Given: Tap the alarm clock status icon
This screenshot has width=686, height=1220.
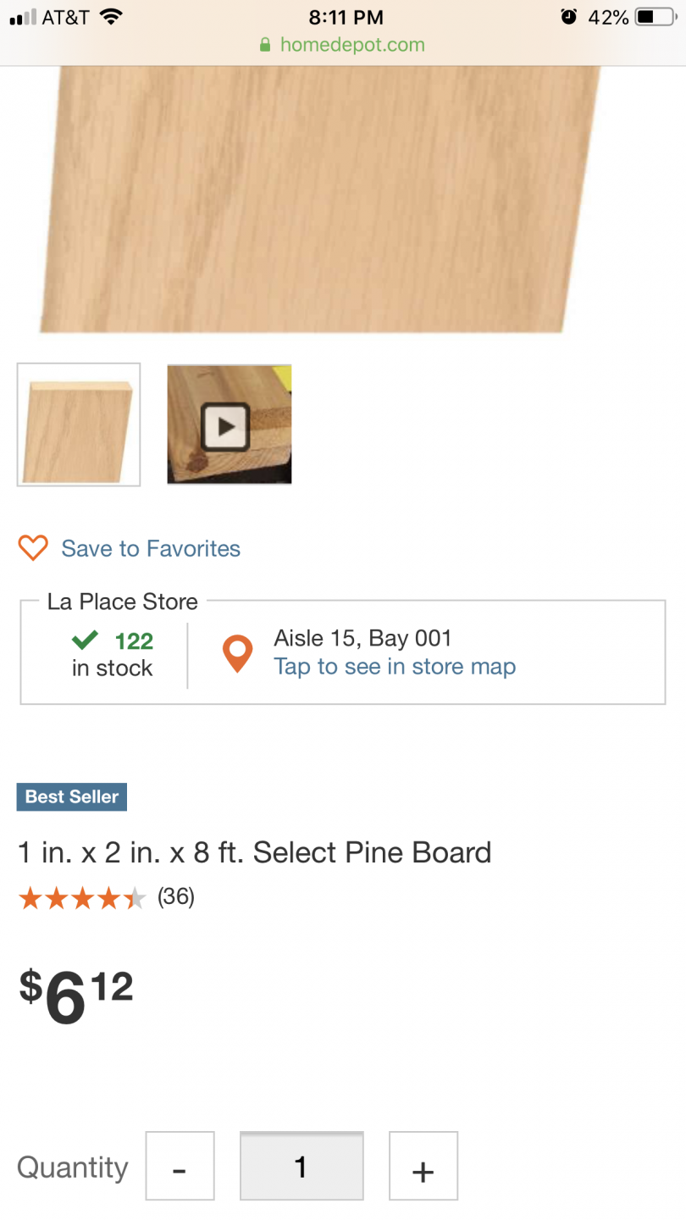Looking at the screenshot, I should [x=569, y=17].
